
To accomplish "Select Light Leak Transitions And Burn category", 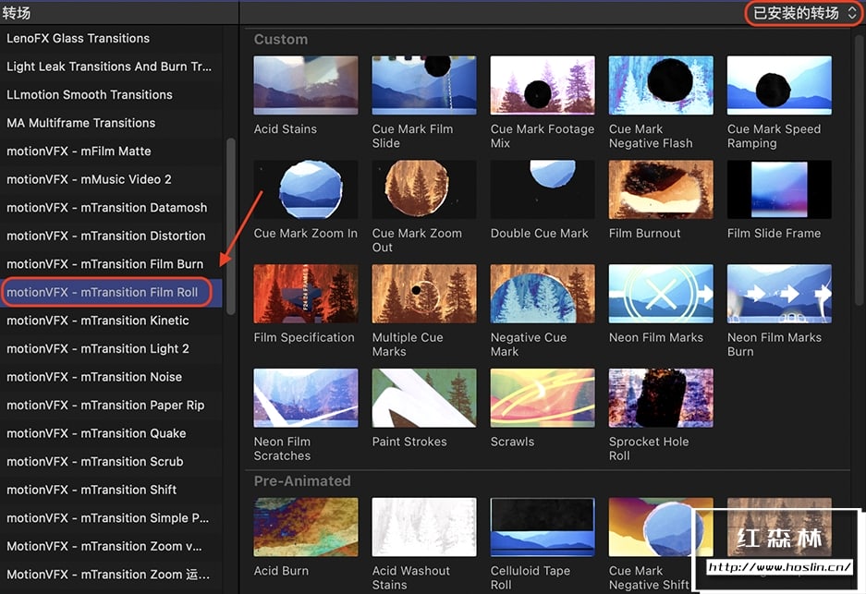I will coord(111,67).
